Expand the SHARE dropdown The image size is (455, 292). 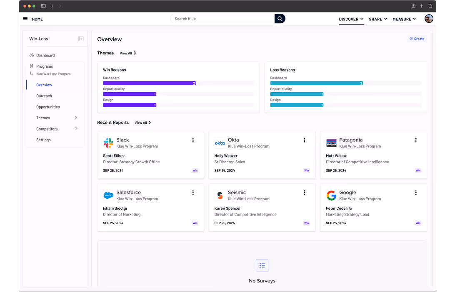pos(378,19)
